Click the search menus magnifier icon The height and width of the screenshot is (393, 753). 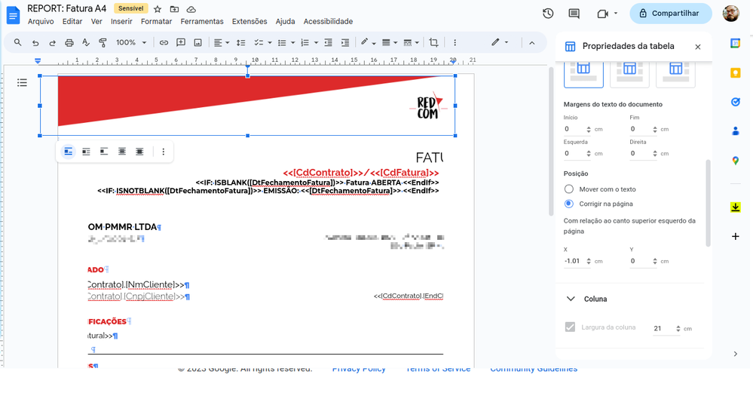(x=18, y=42)
